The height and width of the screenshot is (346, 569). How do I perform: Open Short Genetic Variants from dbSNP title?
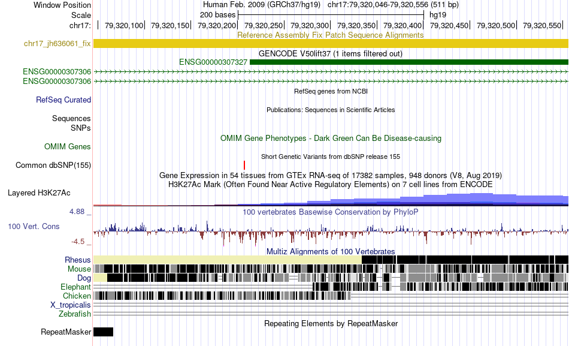point(331,157)
